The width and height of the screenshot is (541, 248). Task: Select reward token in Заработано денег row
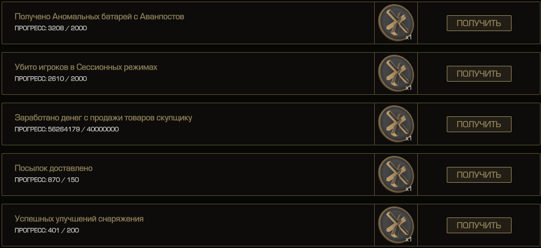click(x=396, y=124)
